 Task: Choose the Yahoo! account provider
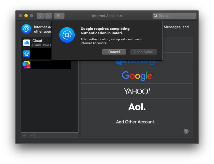(137, 91)
